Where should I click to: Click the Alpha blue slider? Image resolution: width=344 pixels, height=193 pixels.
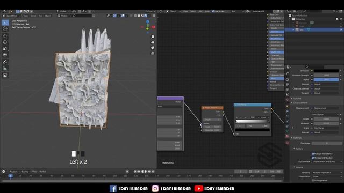click(326, 80)
